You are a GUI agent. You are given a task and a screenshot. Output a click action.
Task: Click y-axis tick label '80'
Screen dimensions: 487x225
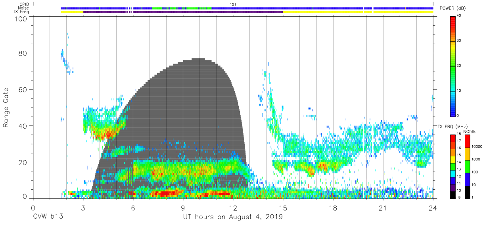click(x=23, y=53)
